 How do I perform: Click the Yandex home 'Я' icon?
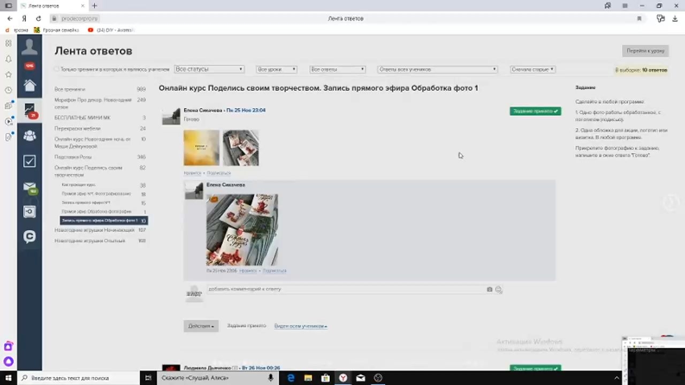pos(24,18)
